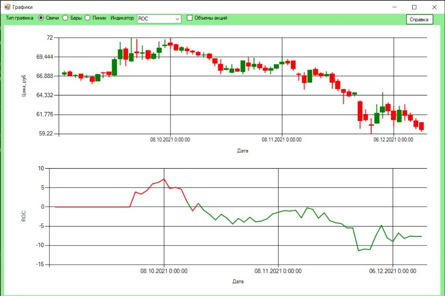Close the Графики window
Viewport: 445px width, 296px height.
[x=434, y=7]
